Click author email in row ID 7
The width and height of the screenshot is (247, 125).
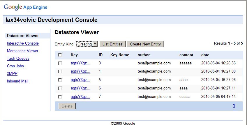point(154,97)
